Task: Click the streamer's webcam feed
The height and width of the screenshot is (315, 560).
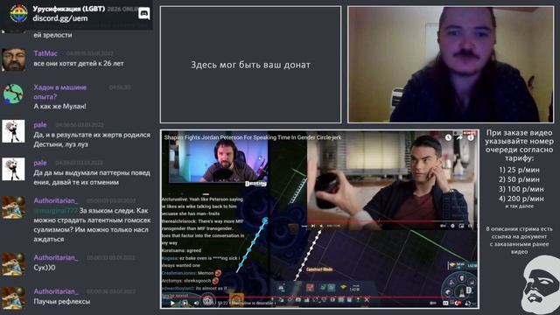Action: [451, 65]
